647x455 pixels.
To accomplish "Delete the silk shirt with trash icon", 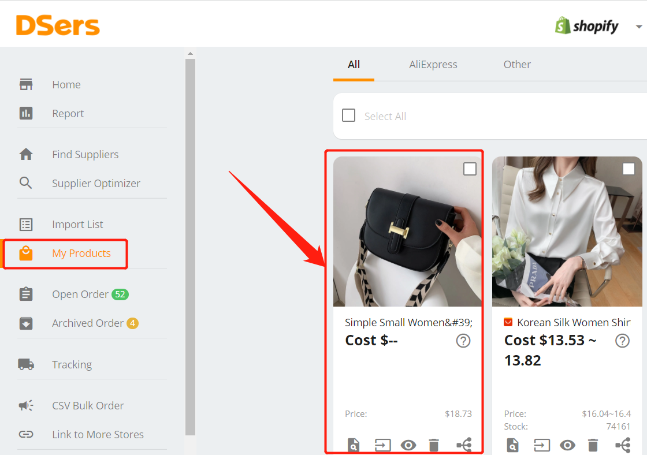I will 593,445.
